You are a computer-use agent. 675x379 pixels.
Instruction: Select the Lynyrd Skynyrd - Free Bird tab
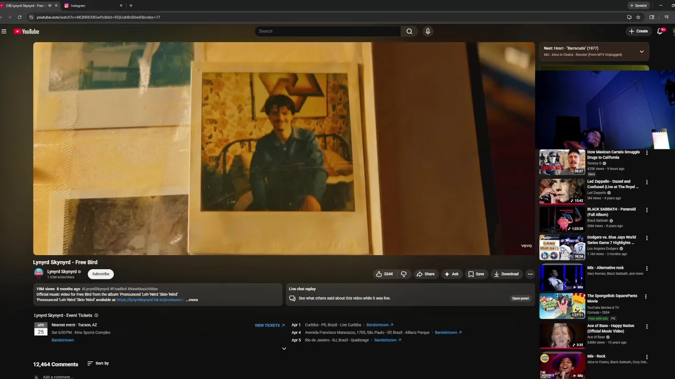tap(26, 5)
